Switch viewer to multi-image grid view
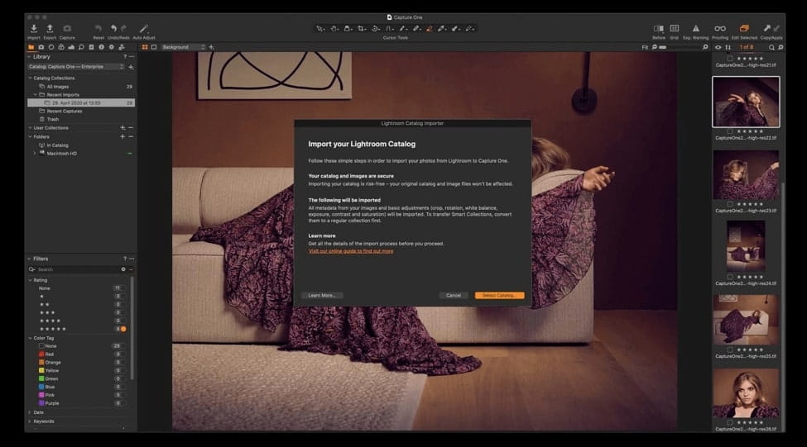The height and width of the screenshot is (447, 807). 145,47
